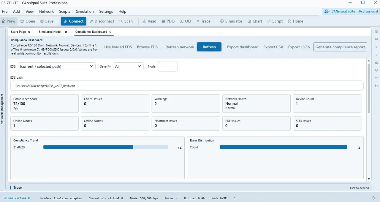Go to Home via the toolbar
This screenshot has width=380, height=202.
(x=296, y=21)
